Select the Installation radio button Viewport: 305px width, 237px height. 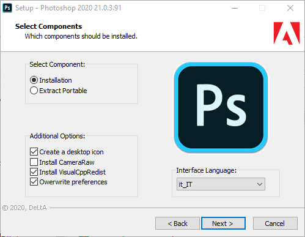[34, 80]
